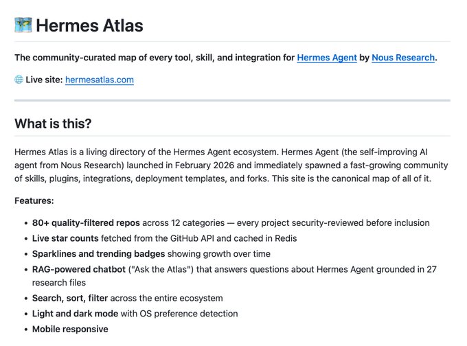
Task: Click the Live star counts bullet text
Action: tap(65, 238)
